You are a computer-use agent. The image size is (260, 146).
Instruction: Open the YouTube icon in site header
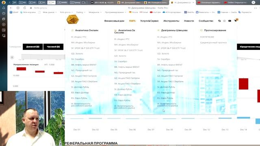(x=230, y=21)
